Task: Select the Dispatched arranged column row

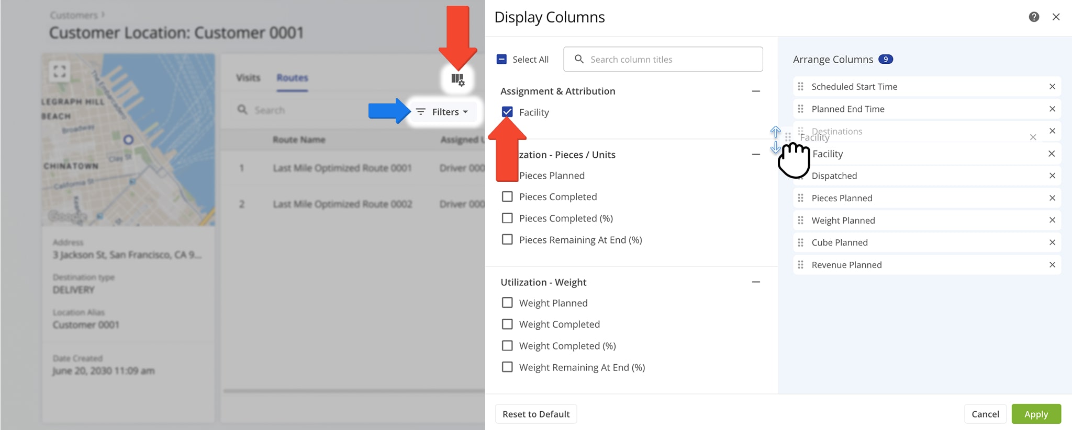Action: click(927, 176)
